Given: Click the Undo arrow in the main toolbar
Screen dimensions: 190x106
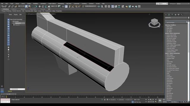Looking at the screenshot, I should click(x=2, y=6).
